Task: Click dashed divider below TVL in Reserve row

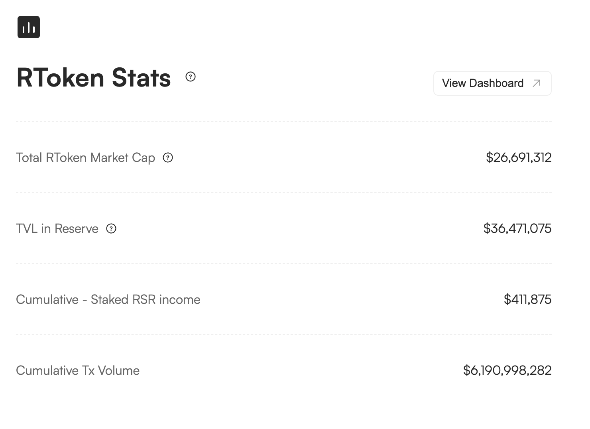Action: [284, 264]
